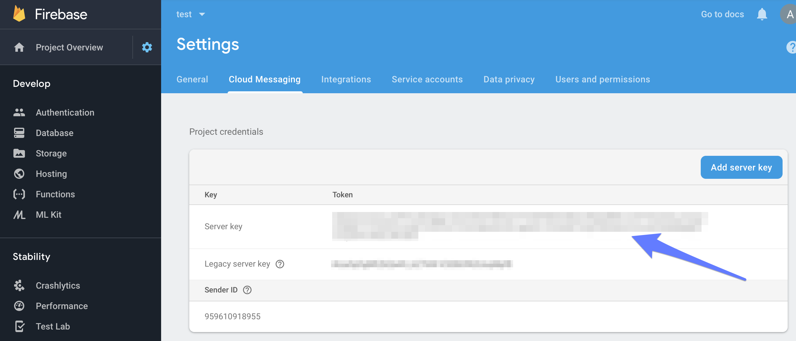Open Authentication section

click(65, 112)
